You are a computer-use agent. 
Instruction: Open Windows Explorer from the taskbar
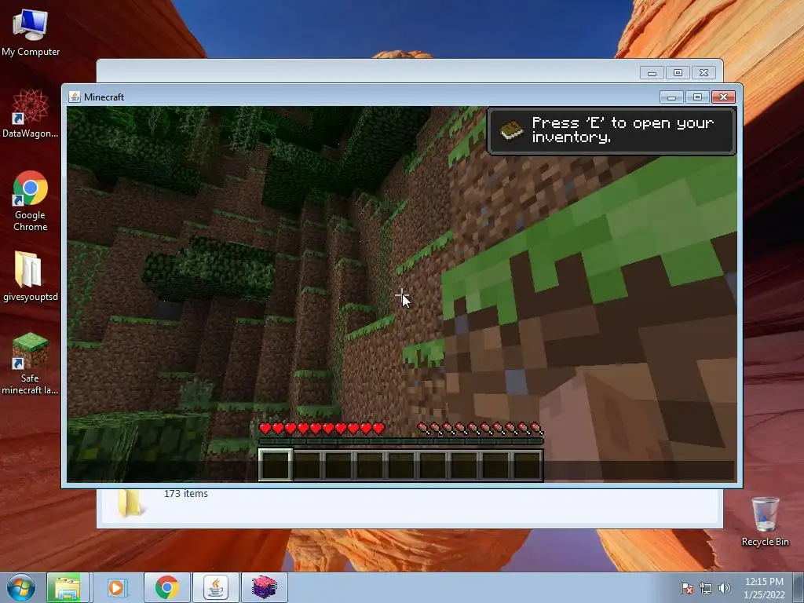click(x=68, y=587)
